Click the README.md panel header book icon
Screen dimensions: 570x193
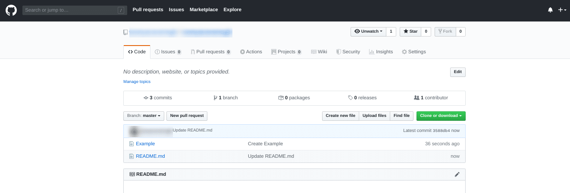(x=132, y=175)
